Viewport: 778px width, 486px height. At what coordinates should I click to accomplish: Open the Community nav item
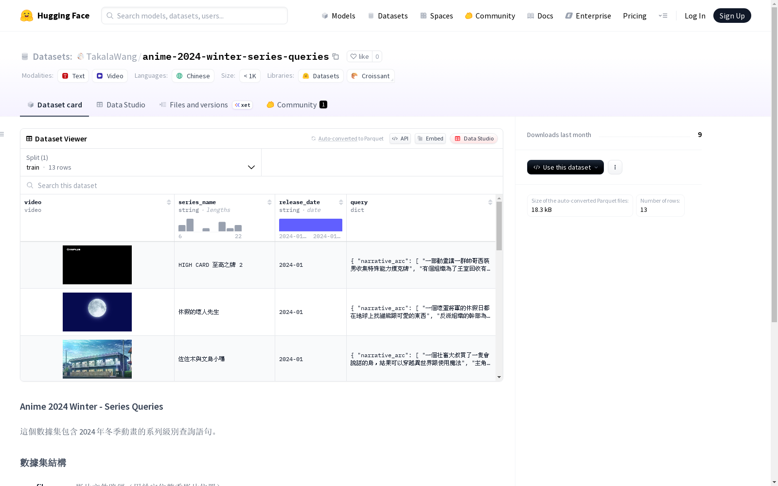click(490, 16)
